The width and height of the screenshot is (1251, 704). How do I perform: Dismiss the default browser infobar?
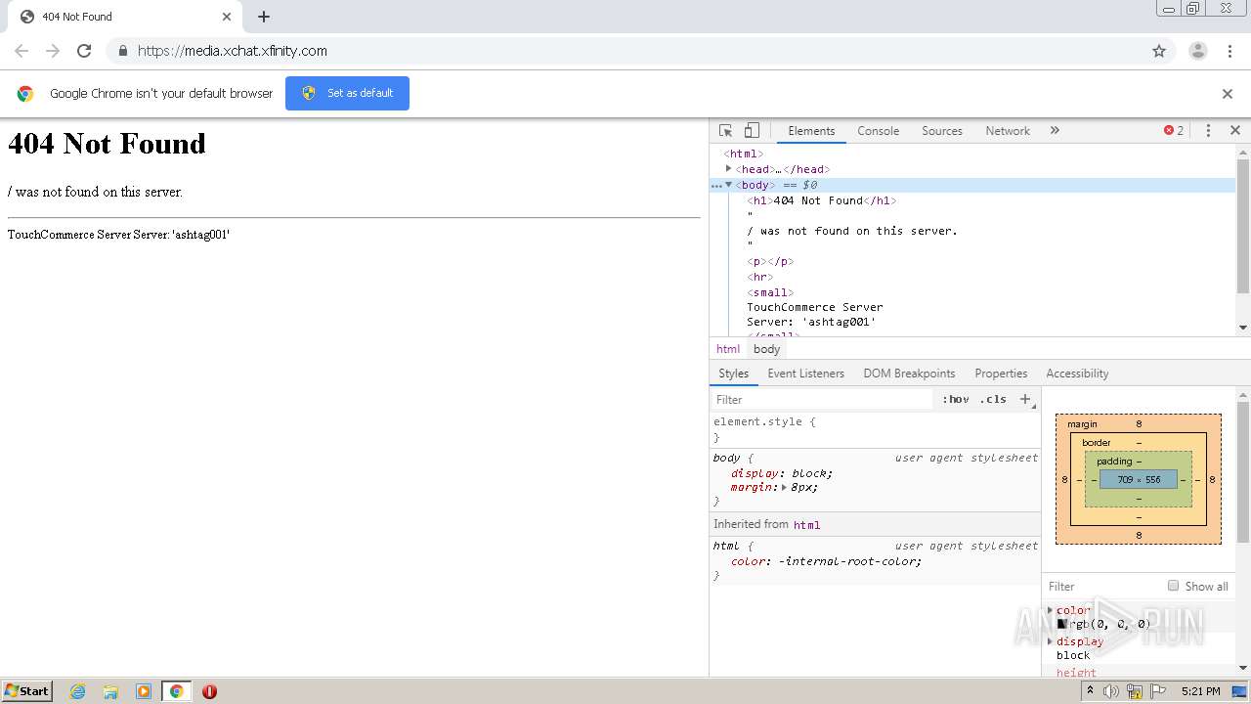[x=1228, y=94]
